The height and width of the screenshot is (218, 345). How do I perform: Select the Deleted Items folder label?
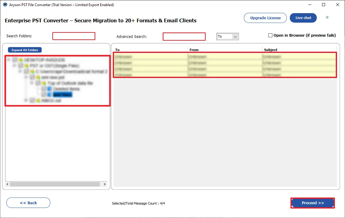pyautogui.click(x=66, y=89)
